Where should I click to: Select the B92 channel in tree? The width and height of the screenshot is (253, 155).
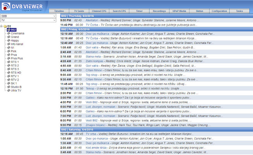(13, 30)
